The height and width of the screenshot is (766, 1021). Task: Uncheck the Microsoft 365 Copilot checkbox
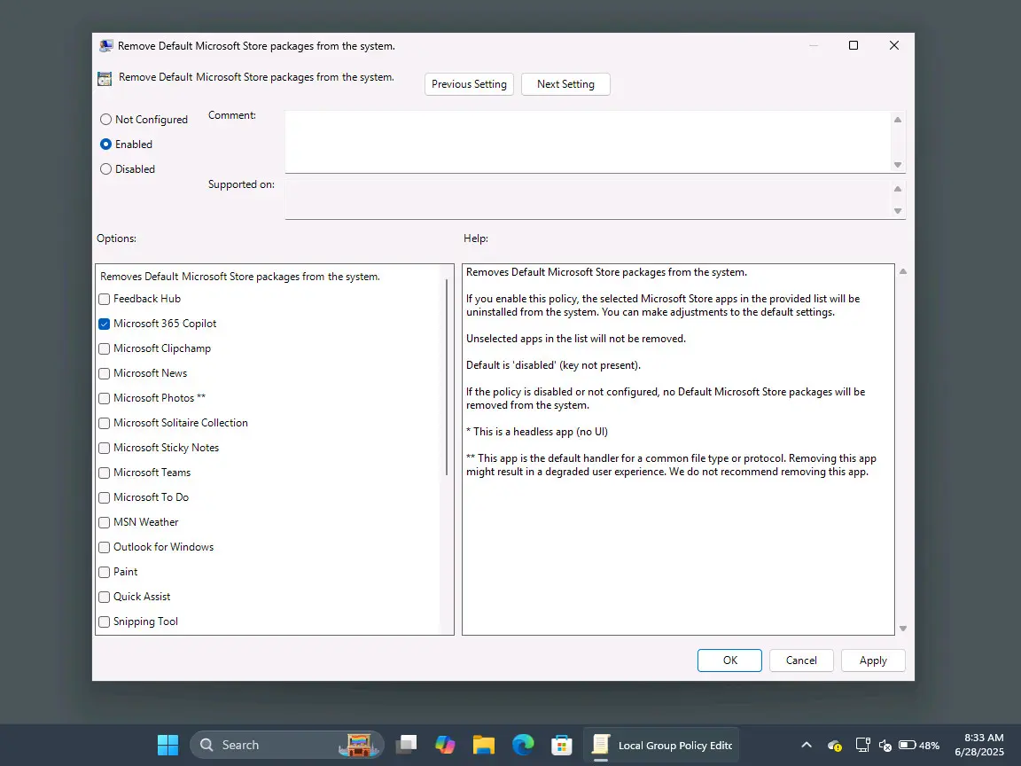point(105,324)
